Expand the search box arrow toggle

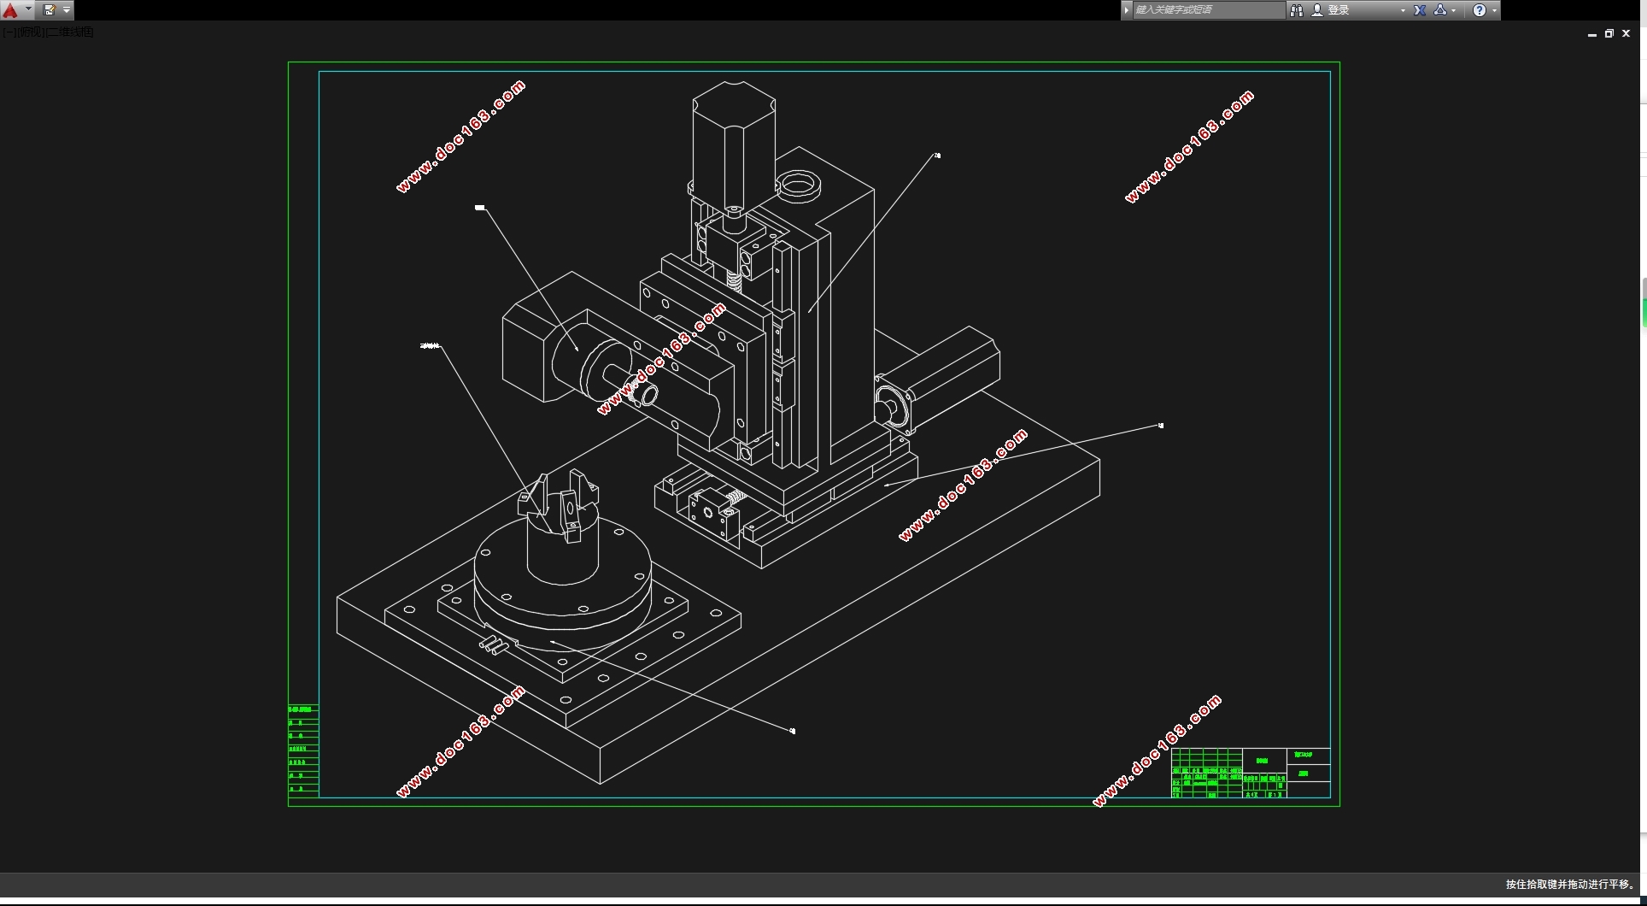coord(1127,10)
